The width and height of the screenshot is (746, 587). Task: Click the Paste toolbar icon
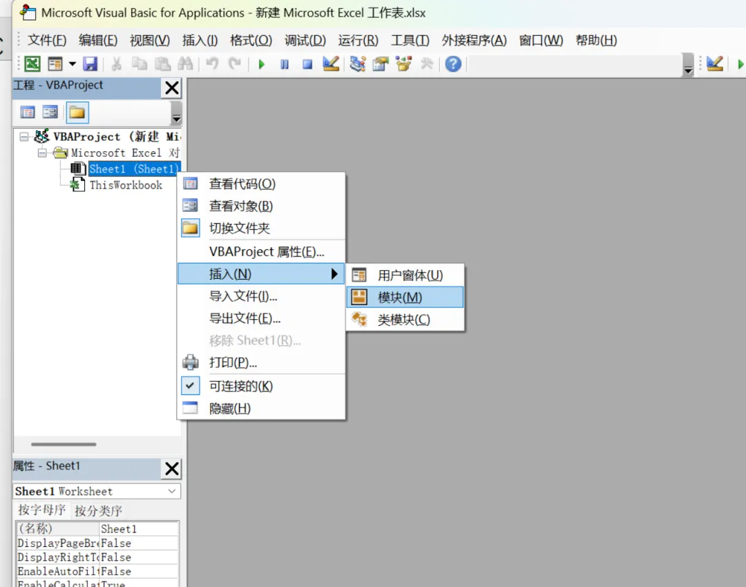(162, 64)
